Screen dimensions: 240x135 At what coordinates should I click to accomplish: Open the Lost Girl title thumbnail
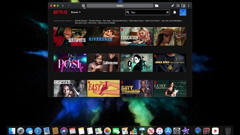[136, 63]
